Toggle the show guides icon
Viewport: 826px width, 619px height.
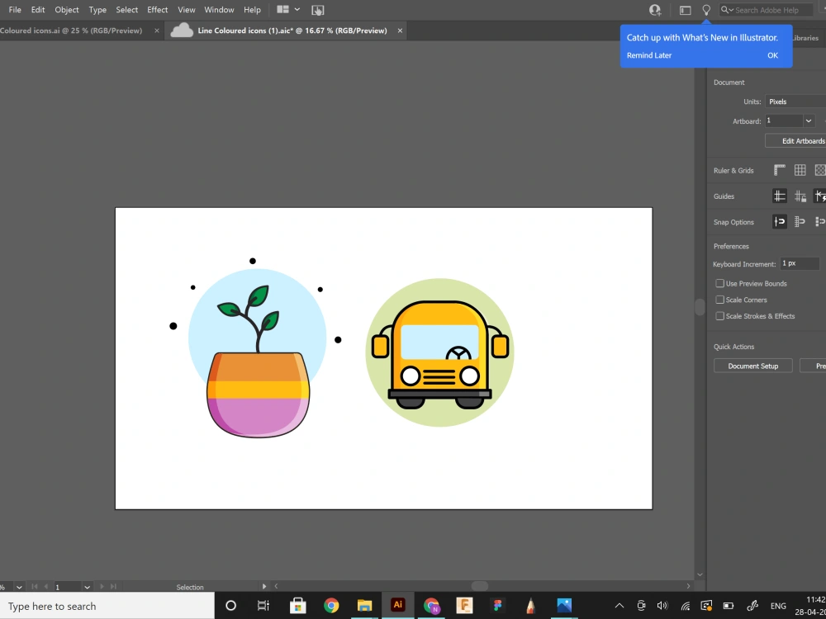tap(780, 196)
